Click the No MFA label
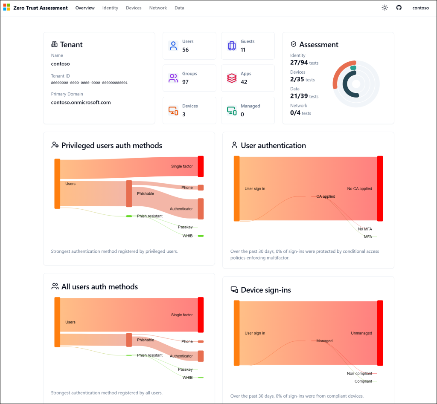The height and width of the screenshot is (404, 437). (365, 229)
